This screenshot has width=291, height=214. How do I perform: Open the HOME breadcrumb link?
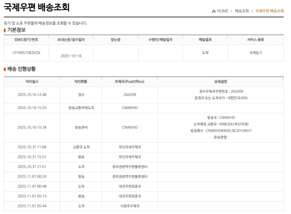coord(222,11)
